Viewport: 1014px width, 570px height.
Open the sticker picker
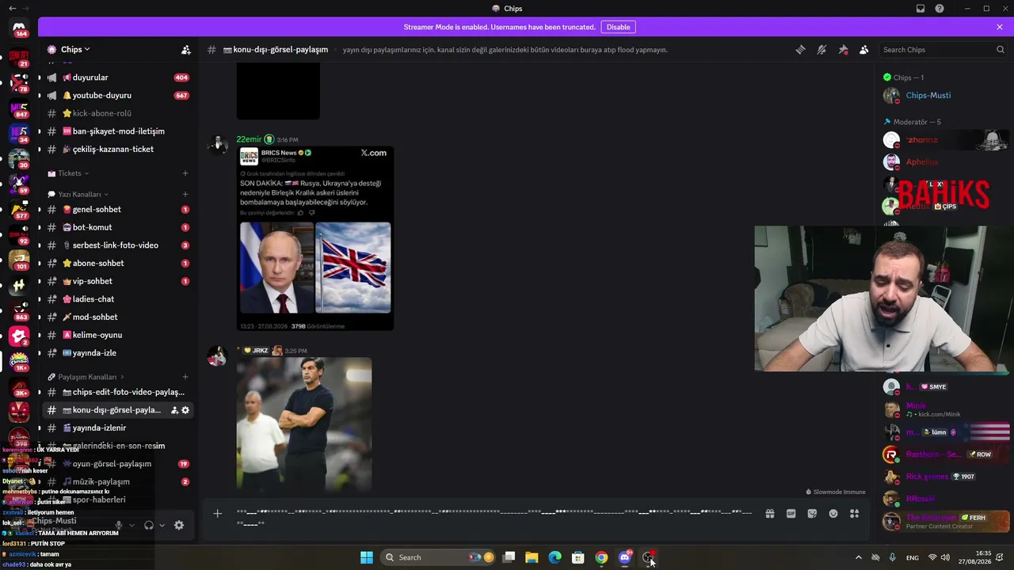click(x=812, y=514)
